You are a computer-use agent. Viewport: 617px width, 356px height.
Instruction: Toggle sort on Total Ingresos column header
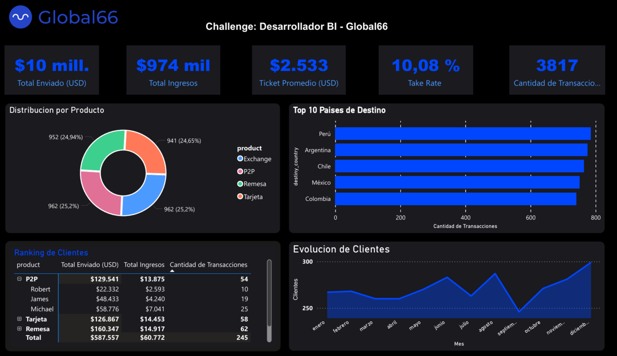144,265
